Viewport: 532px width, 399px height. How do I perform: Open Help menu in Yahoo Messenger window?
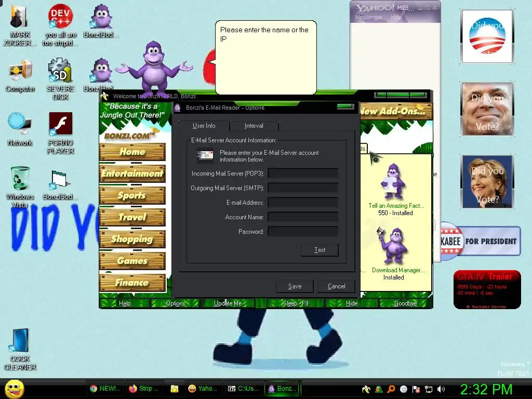pos(395,17)
